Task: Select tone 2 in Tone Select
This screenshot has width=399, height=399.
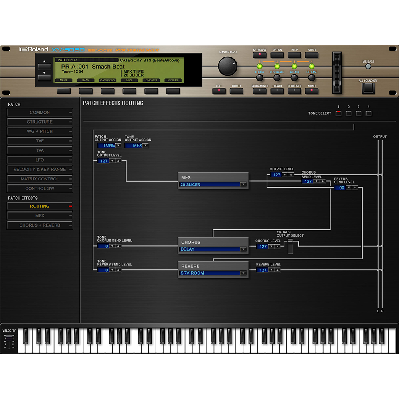Action: coord(348,113)
